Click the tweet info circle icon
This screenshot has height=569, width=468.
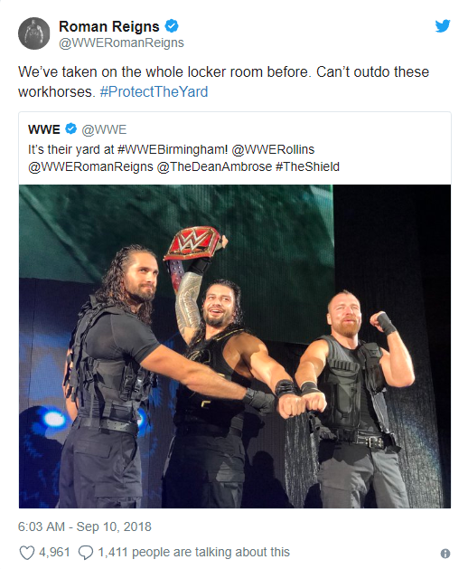[445, 554]
